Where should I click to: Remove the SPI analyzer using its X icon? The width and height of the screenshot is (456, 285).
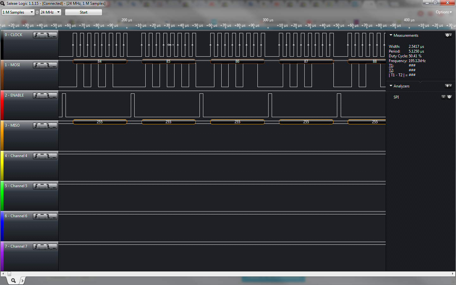click(443, 97)
